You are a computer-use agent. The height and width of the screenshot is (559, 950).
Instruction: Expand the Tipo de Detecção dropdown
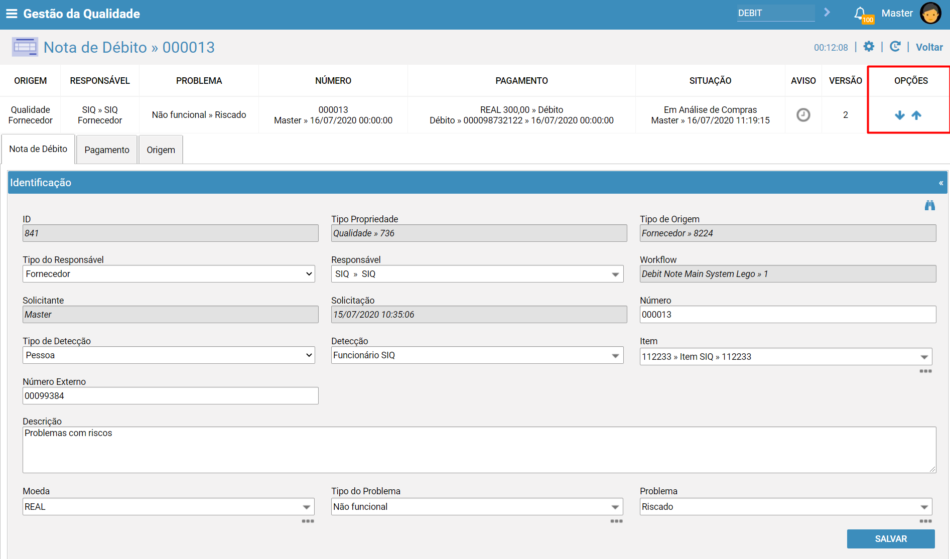[169, 355]
